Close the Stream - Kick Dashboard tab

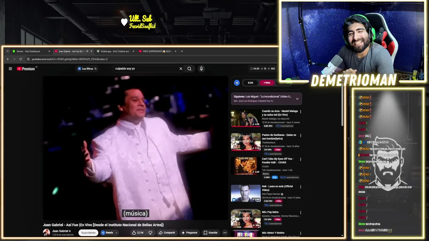(49, 51)
